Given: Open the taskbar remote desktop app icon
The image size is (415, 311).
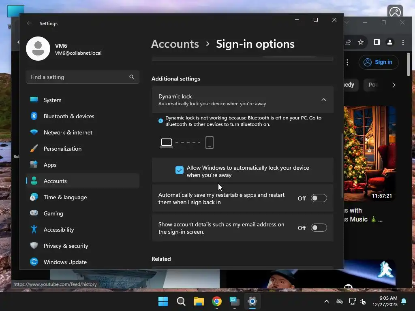Looking at the screenshot, I should (x=235, y=301).
